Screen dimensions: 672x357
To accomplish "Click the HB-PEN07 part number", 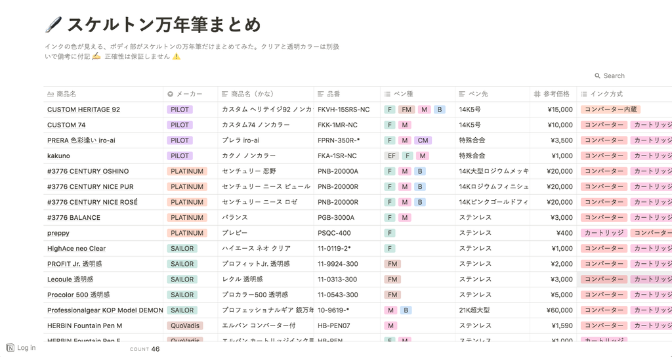I will (x=334, y=325).
